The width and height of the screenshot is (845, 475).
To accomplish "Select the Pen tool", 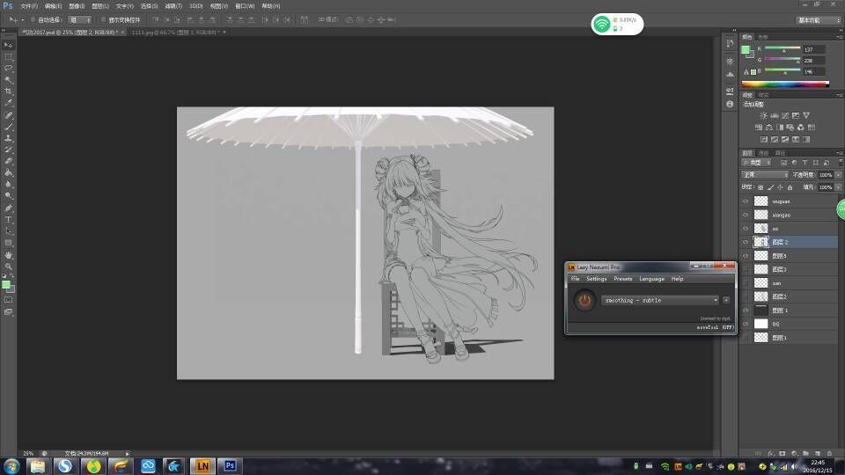I will pyautogui.click(x=8, y=208).
